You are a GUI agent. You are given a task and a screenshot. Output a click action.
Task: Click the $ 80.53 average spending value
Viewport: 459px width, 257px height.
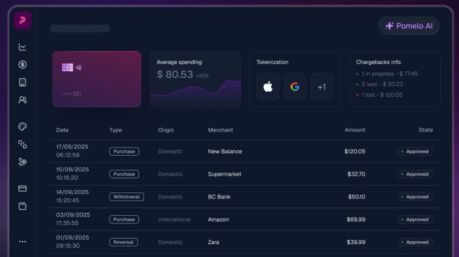pos(175,74)
